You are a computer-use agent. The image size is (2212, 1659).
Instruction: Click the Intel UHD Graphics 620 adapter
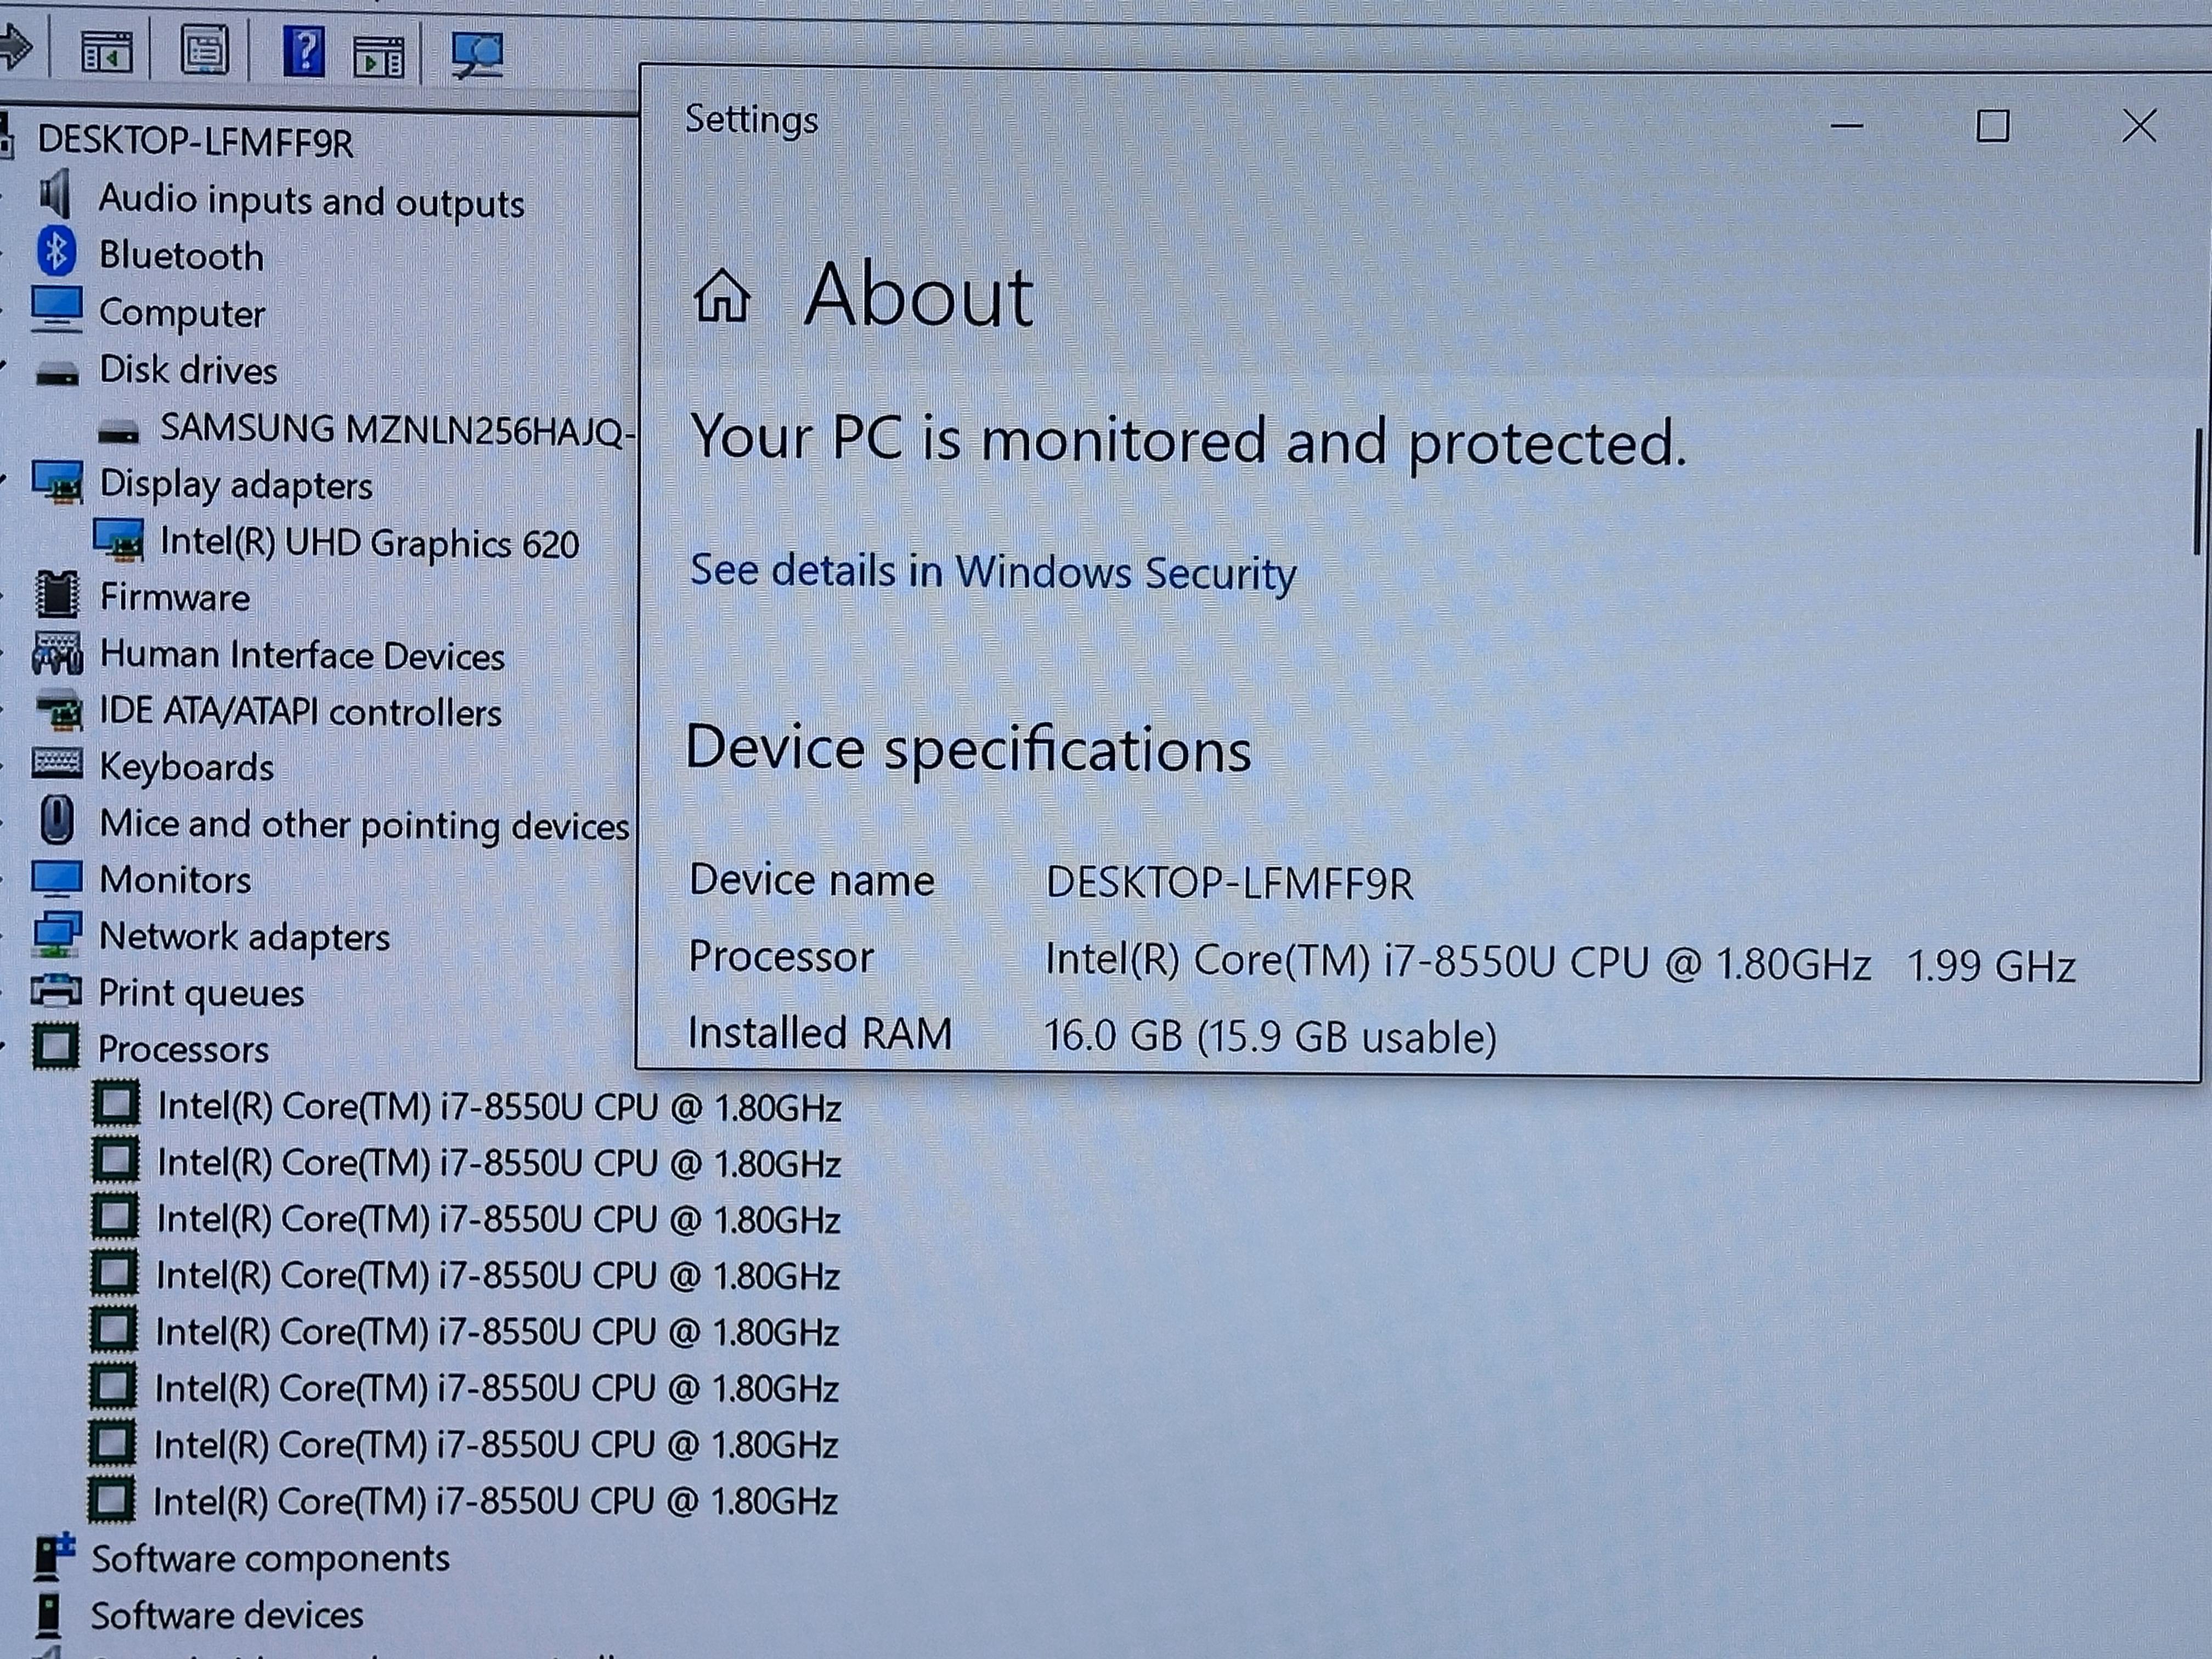click(x=368, y=543)
